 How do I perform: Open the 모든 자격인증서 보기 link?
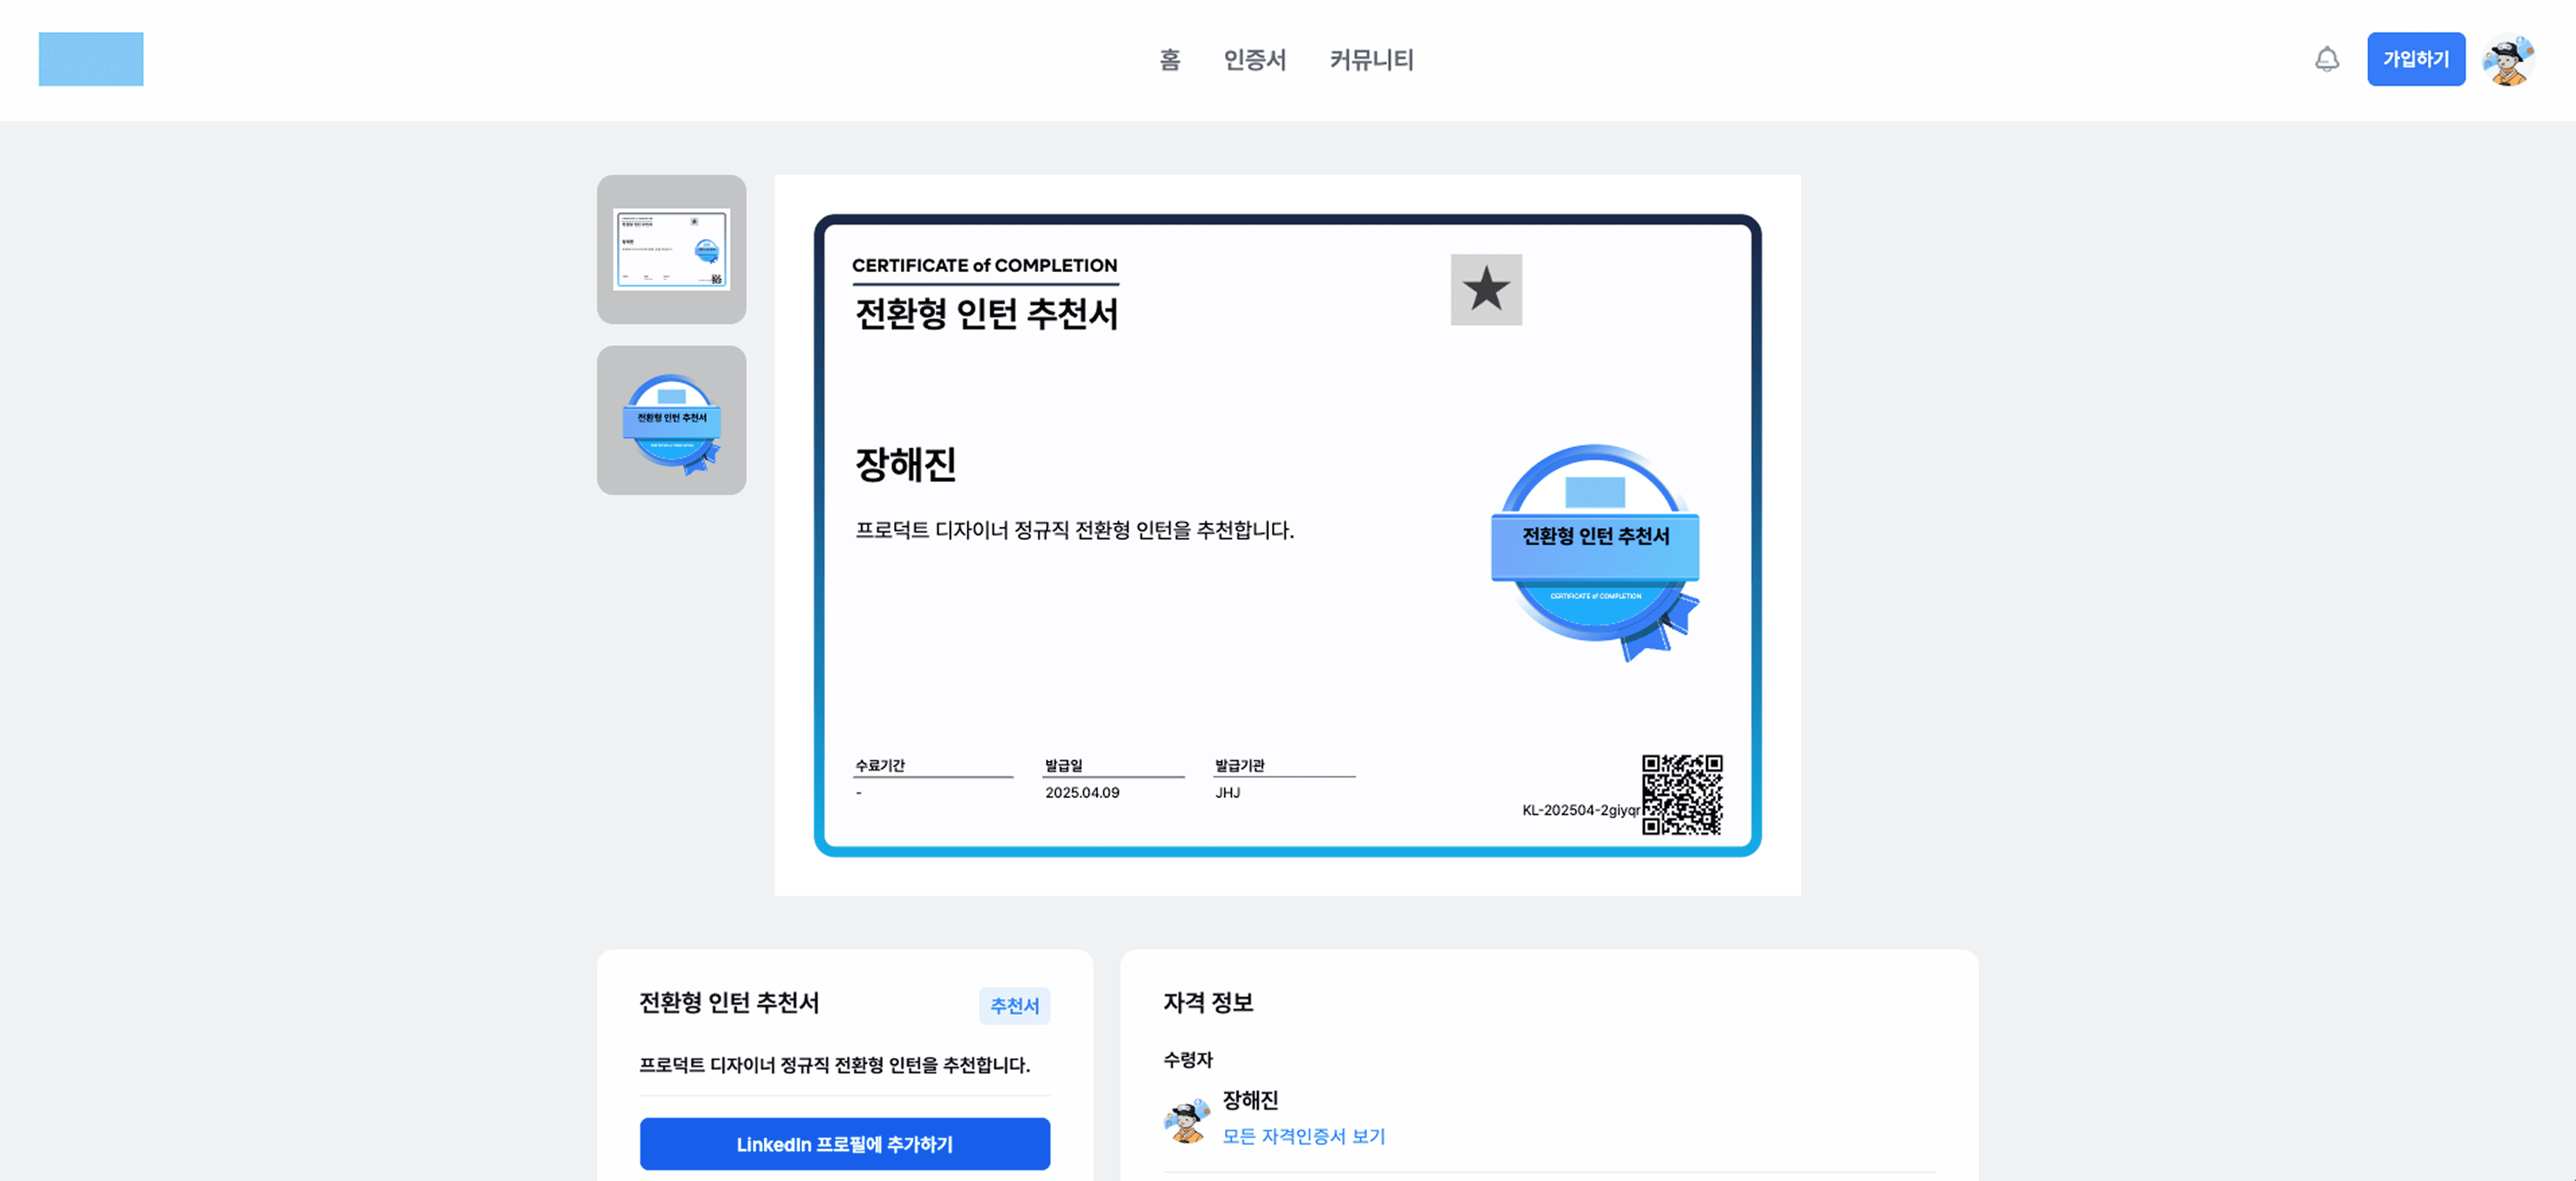1303,1136
